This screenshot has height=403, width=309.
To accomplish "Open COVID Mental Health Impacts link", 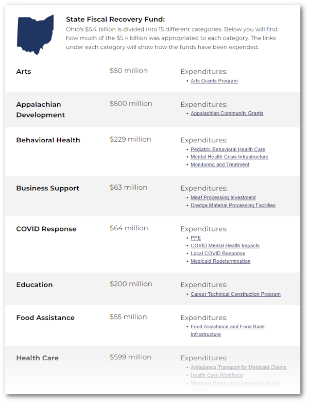I will pos(225,245).
